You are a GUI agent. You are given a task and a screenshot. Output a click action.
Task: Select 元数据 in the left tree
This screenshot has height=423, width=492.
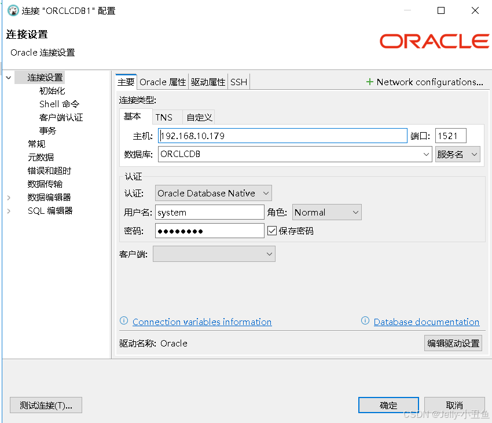[x=41, y=158]
